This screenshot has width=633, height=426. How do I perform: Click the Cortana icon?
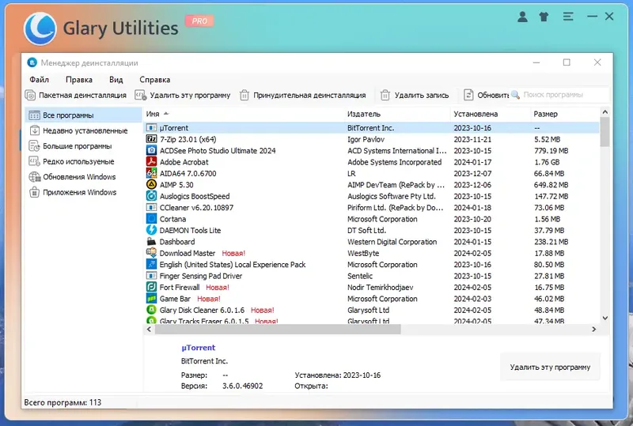(x=151, y=219)
